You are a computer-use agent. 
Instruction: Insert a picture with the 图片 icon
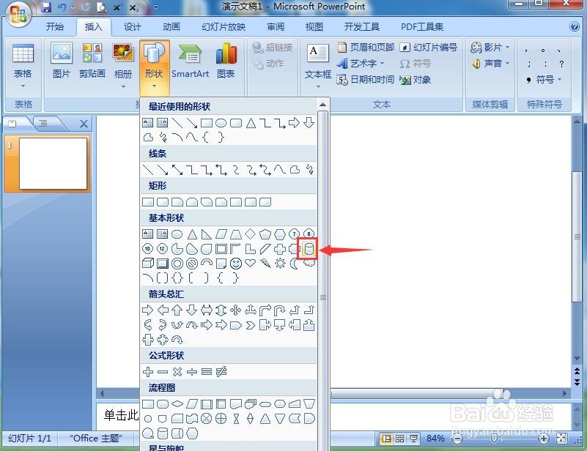click(62, 61)
